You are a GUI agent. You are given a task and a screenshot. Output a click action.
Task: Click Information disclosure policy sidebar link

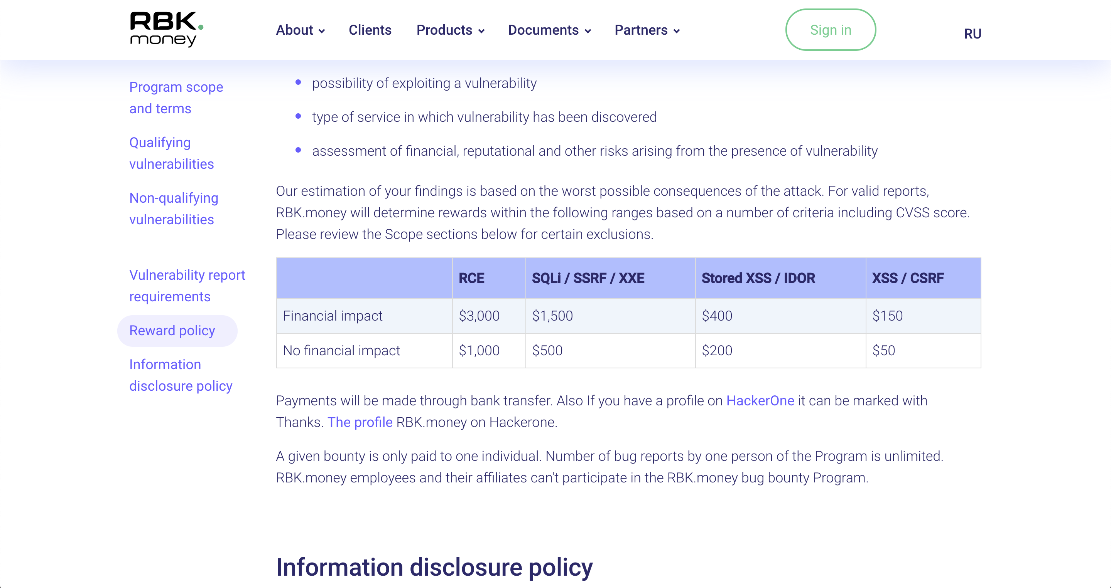click(x=181, y=375)
